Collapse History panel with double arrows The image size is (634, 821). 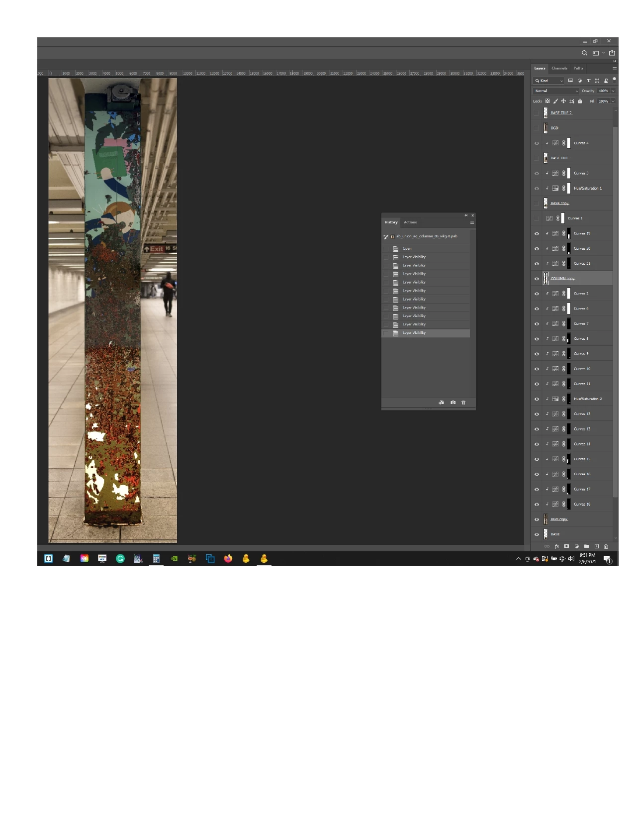click(x=466, y=215)
